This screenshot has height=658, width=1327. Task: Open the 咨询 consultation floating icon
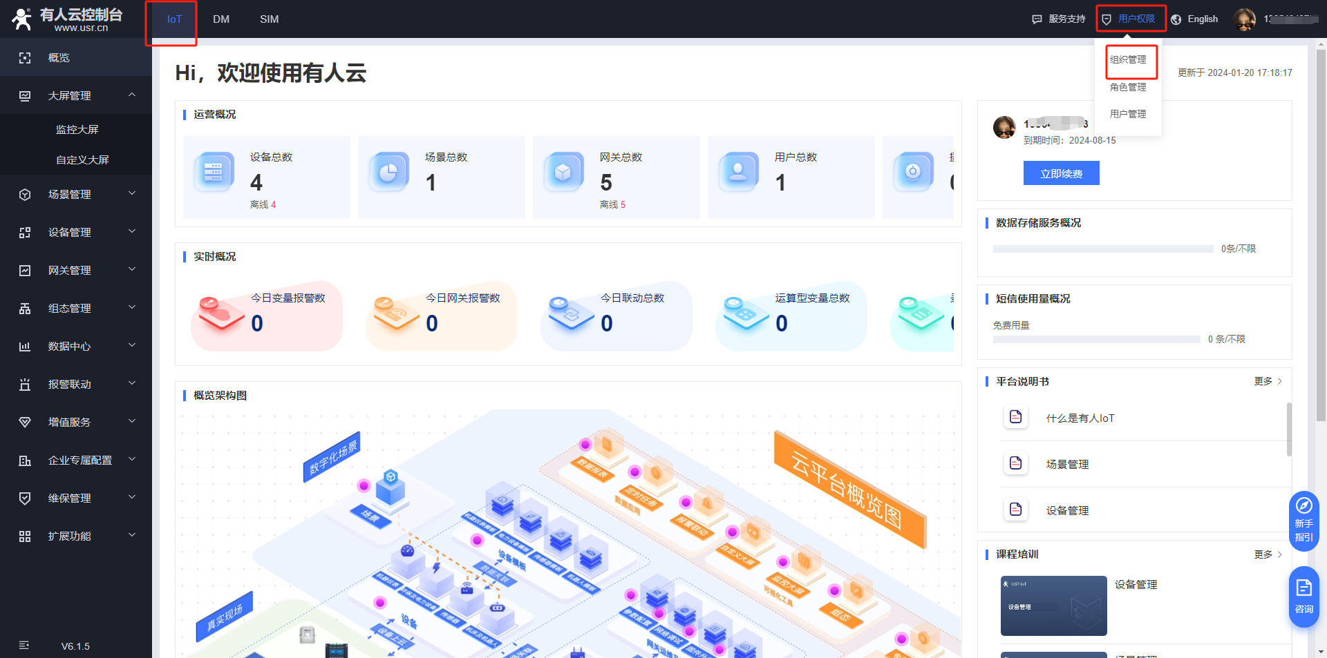(1304, 597)
